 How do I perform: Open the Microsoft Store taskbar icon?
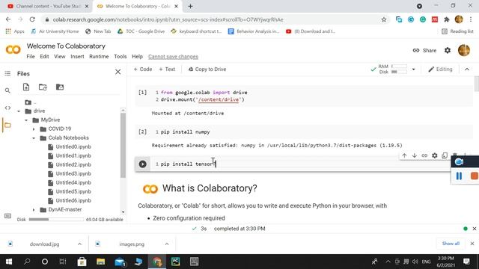(82, 262)
